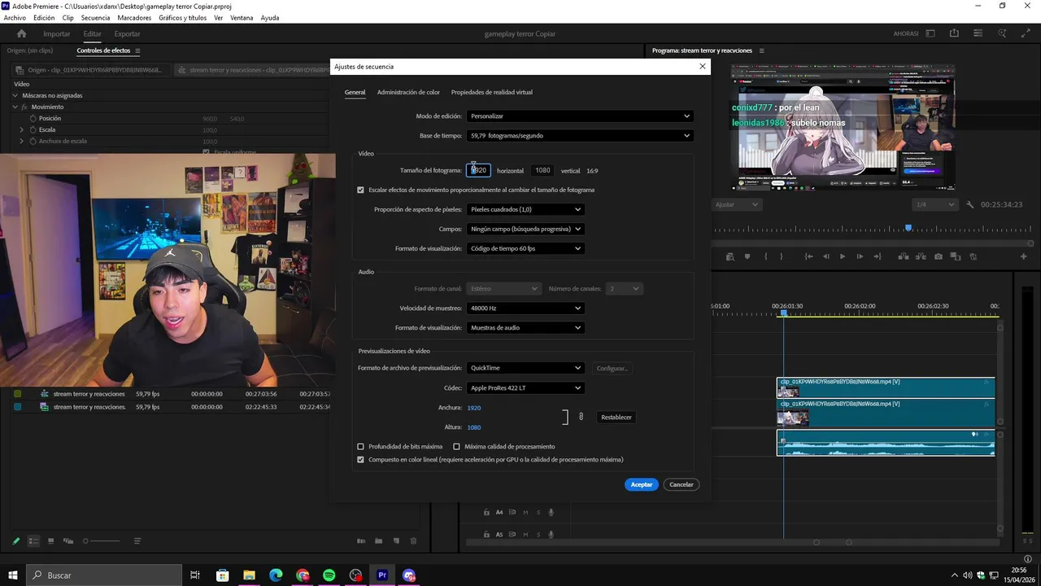The image size is (1041, 586).
Task: Toggle lock on audio track A5
Action: pos(486,535)
